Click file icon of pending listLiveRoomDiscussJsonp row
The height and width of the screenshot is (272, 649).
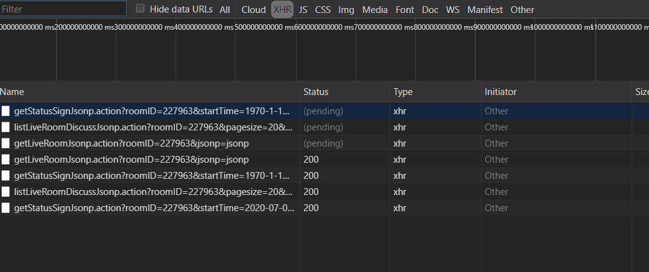click(x=6, y=127)
